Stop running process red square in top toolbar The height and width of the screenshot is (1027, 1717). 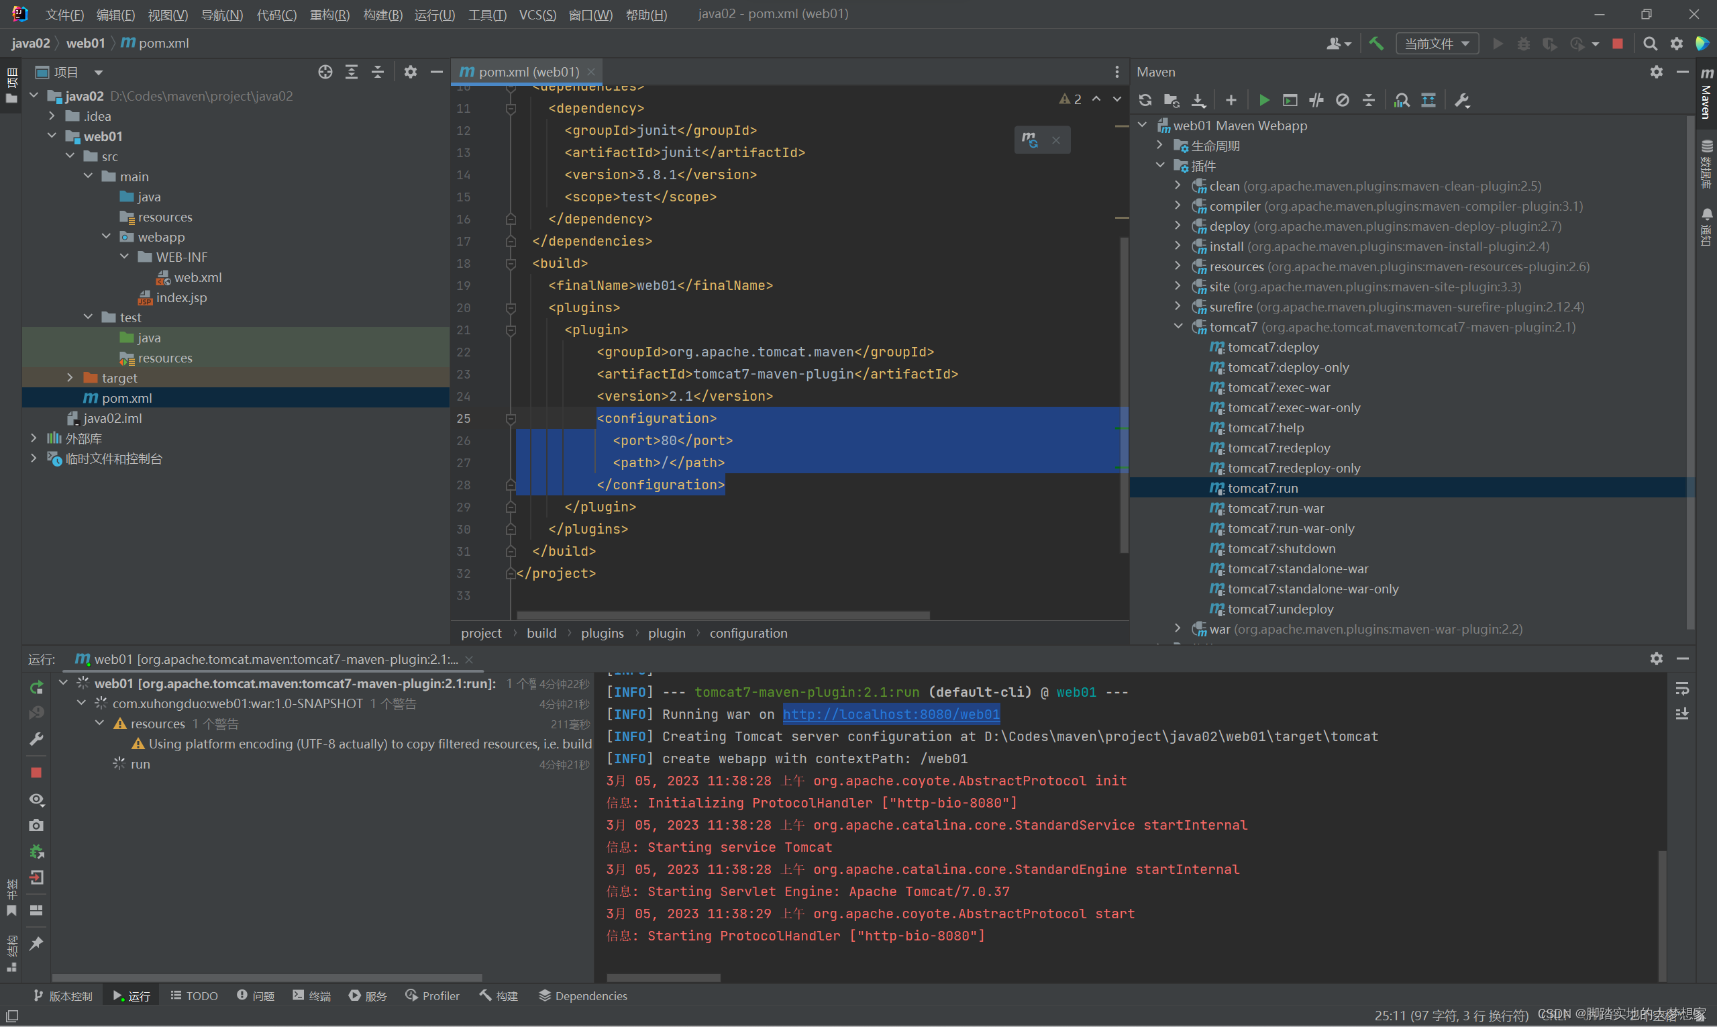coord(1618,44)
